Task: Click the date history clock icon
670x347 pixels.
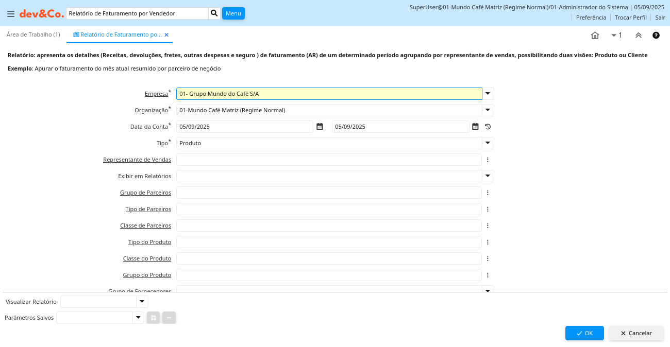Action: click(488, 127)
